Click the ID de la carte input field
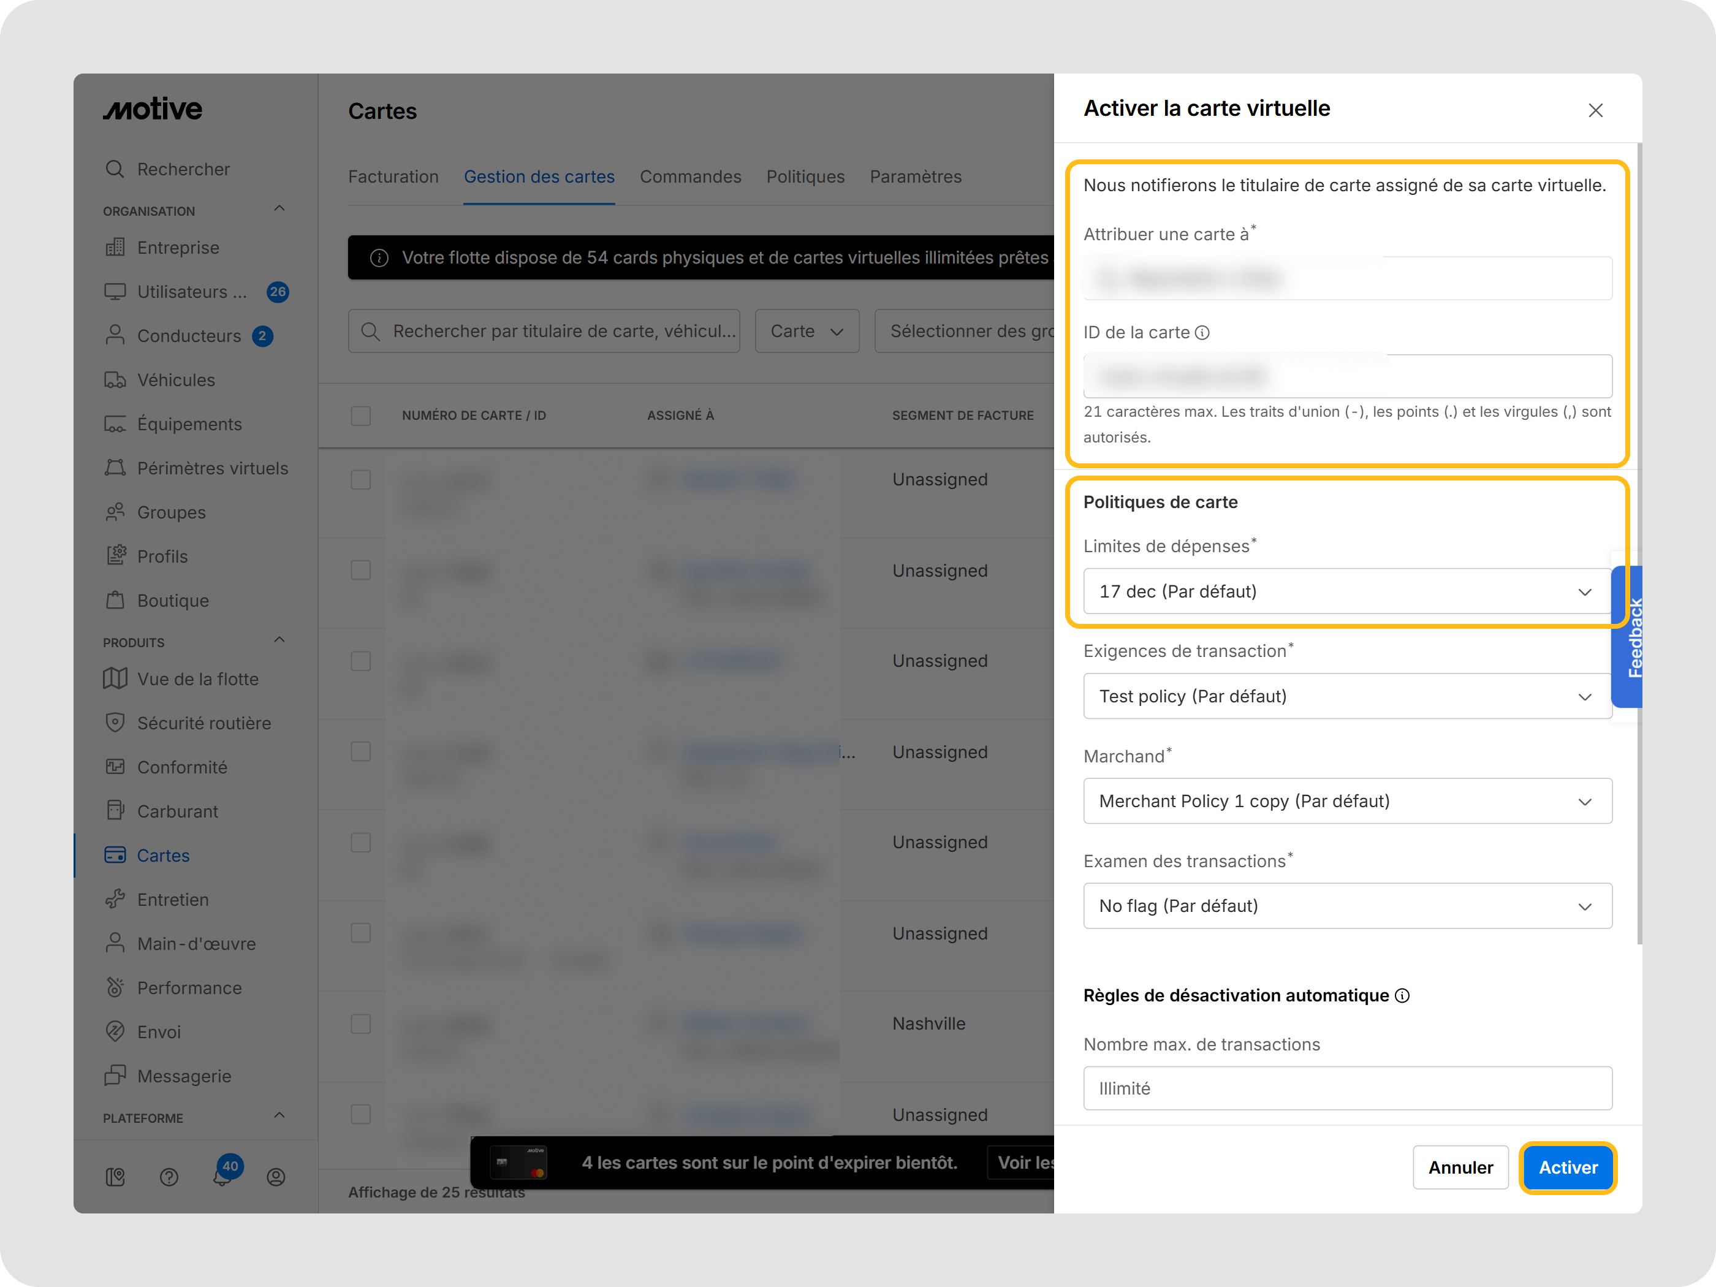 [1348, 376]
